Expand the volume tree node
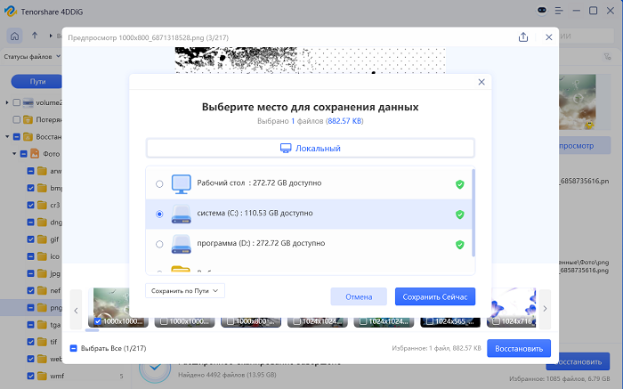The image size is (623, 389). pos(7,102)
